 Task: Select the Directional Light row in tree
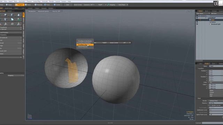pyautogui.click(x=209, y=24)
